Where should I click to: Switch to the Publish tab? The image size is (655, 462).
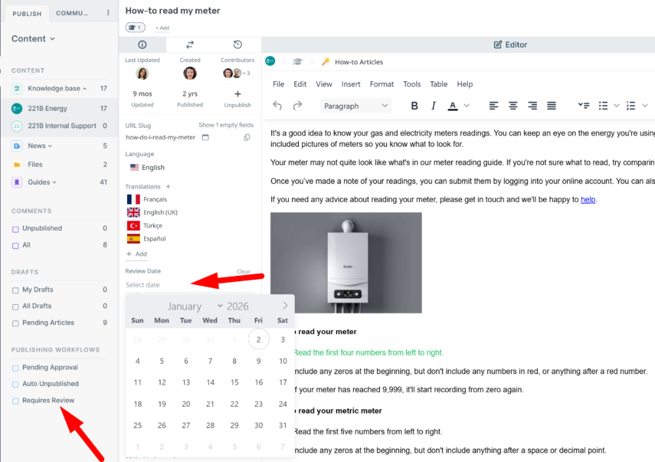click(x=27, y=13)
